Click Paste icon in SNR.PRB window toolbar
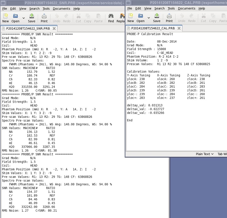This screenshot has height=218, width=227. (99, 18)
